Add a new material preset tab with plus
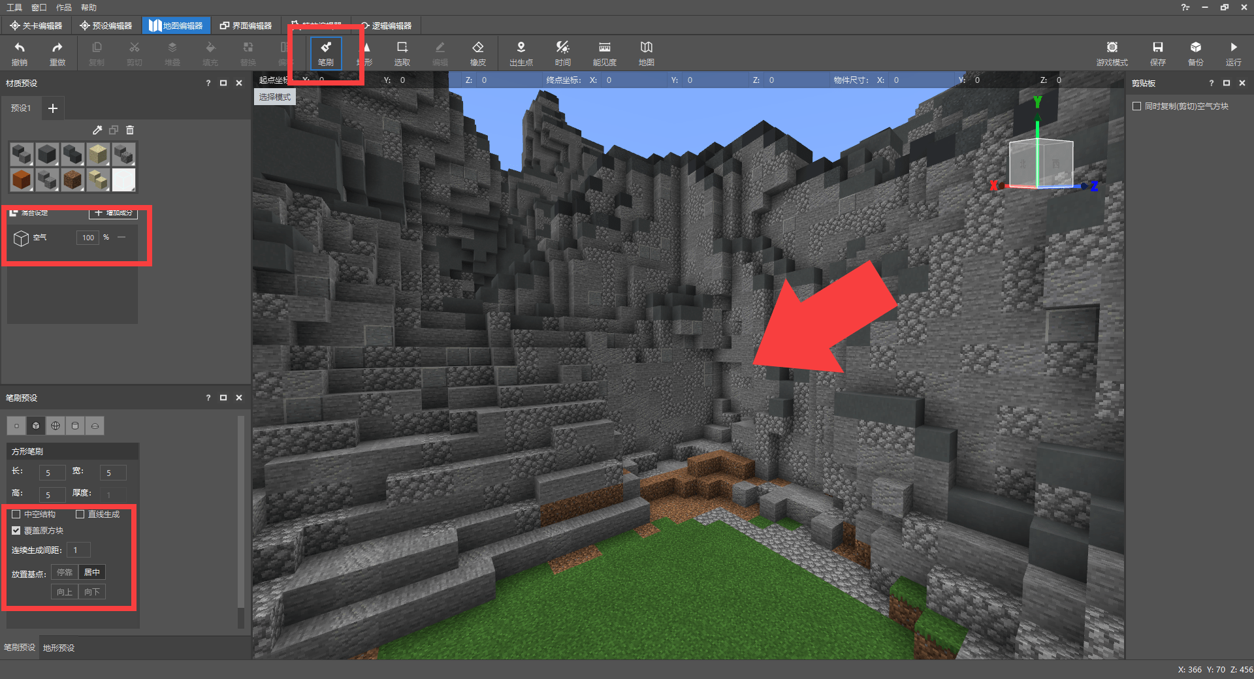The width and height of the screenshot is (1254, 679). (53, 108)
